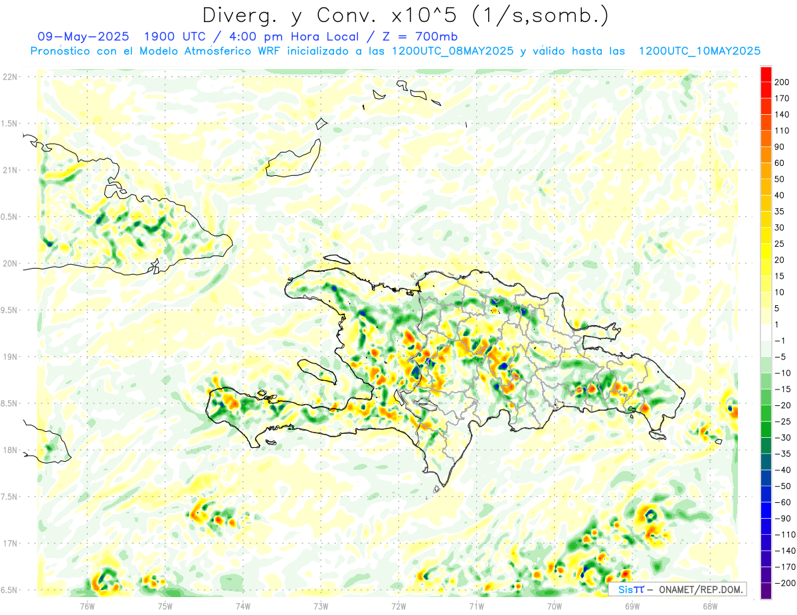The height and width of the screenshot is (615, 797).
Task: Click the '17N' latitude label
Action: [10, 543]
